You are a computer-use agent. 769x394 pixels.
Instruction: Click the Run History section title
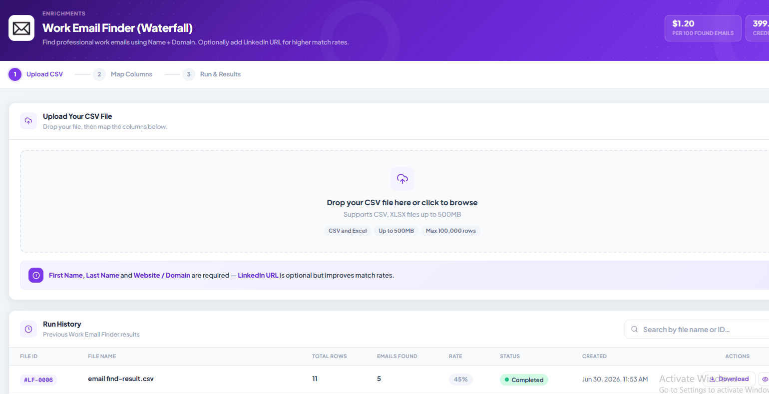[x=62, y=324]
